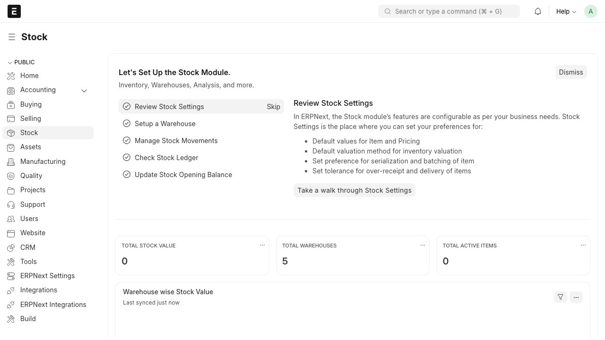Image resolution: width=605 pixels, height=340 pixels.
Task: Click the Quality shield sidebar icon
Action: (x=11, y=176)
